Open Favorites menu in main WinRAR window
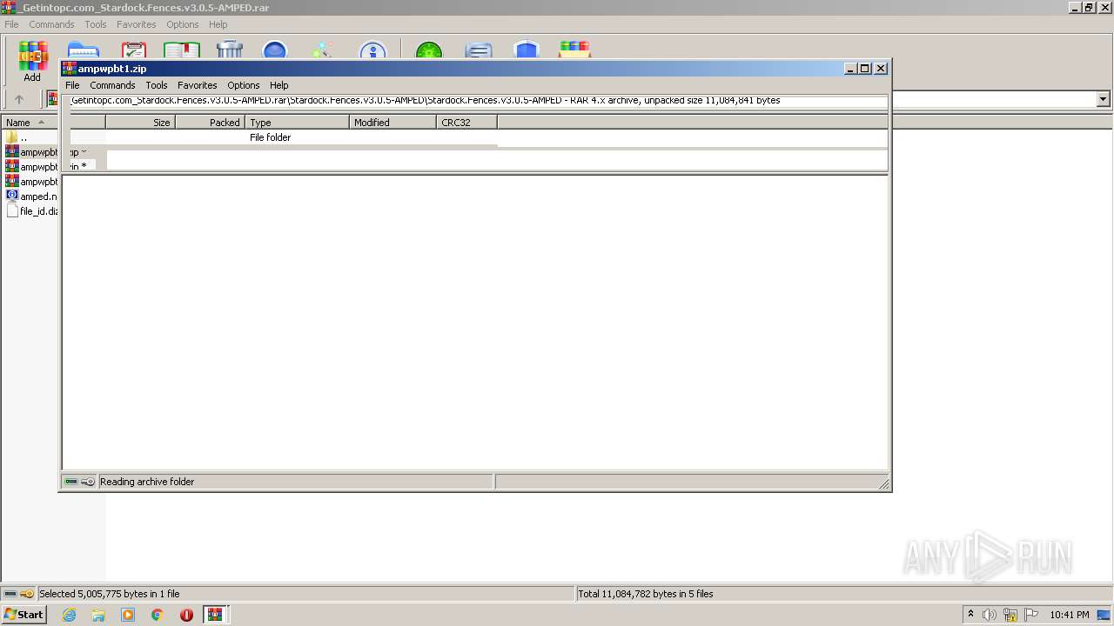The height and width of the screenshot is (626, 1114). (137, 24)
